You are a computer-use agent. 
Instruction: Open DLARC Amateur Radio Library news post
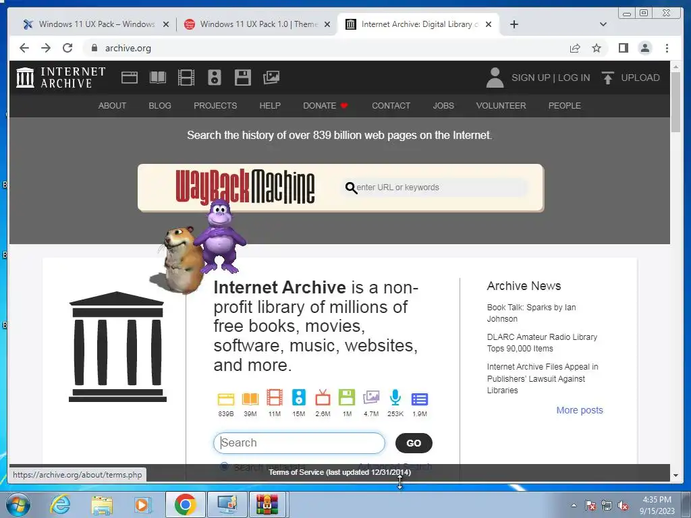[x=542, y=343]
